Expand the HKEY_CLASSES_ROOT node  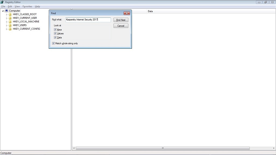pyautogui.click(x=7, y=15)
